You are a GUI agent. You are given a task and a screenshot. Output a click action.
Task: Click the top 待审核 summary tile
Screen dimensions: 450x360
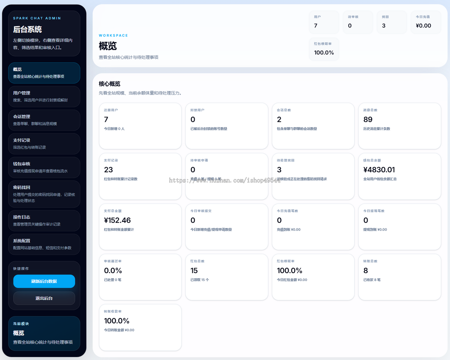[358, 22]
